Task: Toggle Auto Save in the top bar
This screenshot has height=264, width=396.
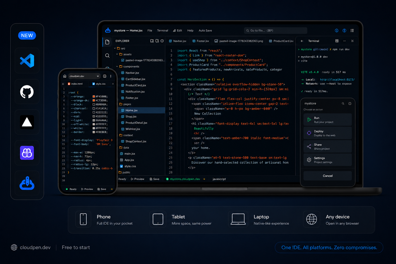Action: 205,30
